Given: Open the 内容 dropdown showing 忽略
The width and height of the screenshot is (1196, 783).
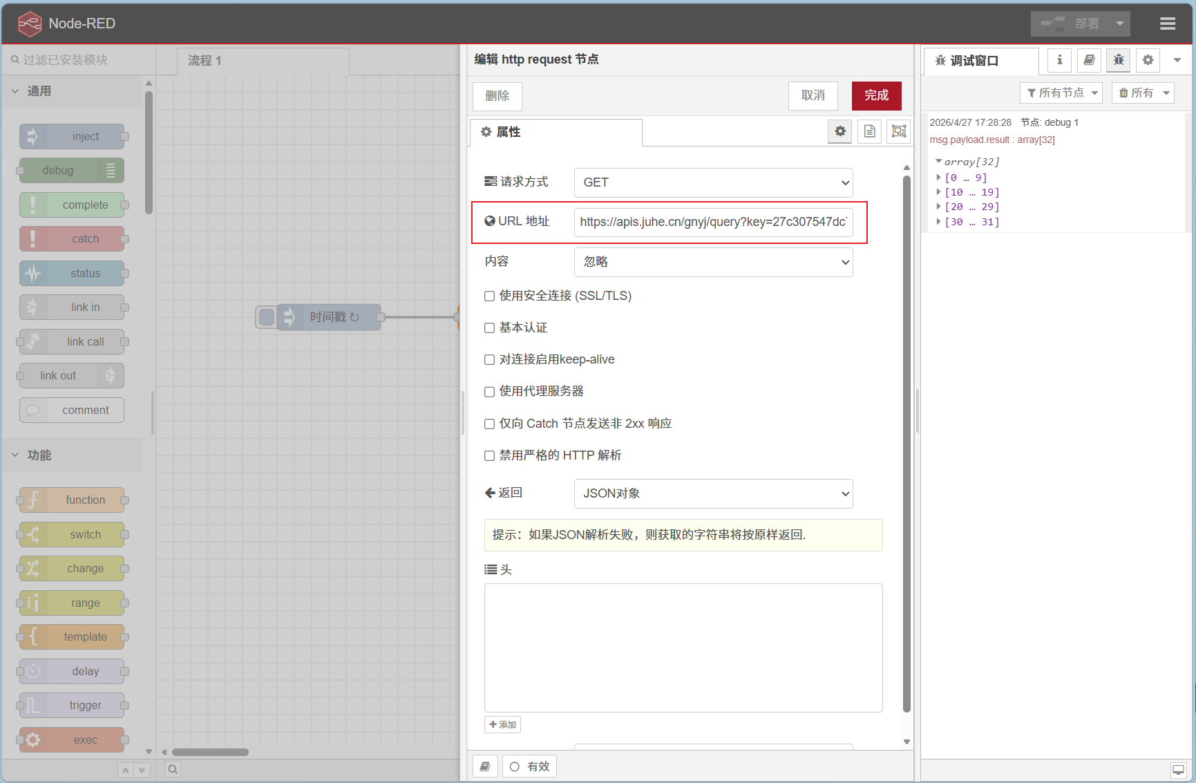Looking at the screenshot, I should (713, 262).
